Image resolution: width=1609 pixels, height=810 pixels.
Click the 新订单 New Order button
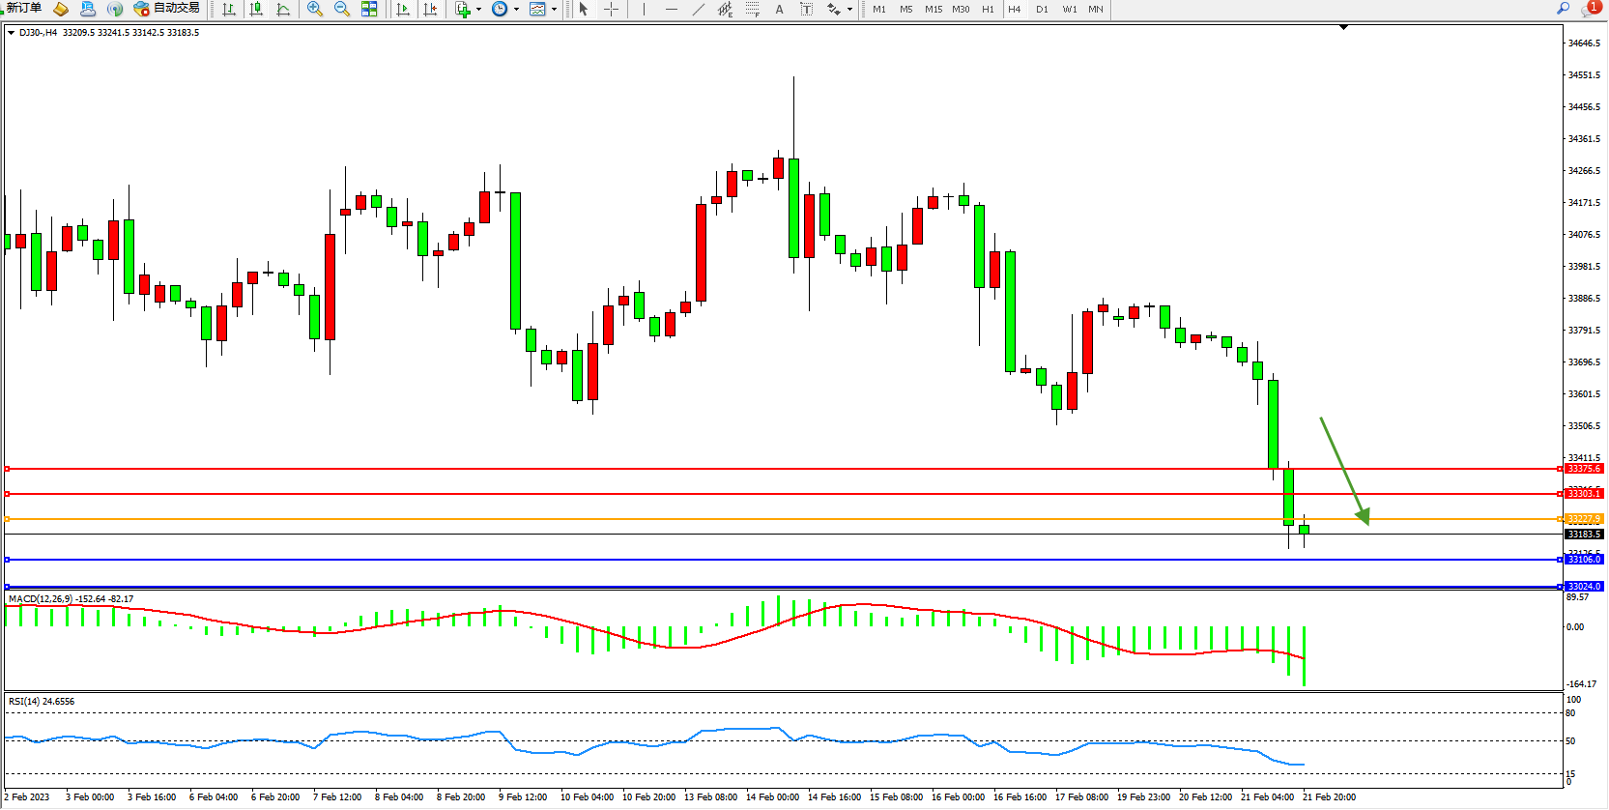(x=23, y=9)
